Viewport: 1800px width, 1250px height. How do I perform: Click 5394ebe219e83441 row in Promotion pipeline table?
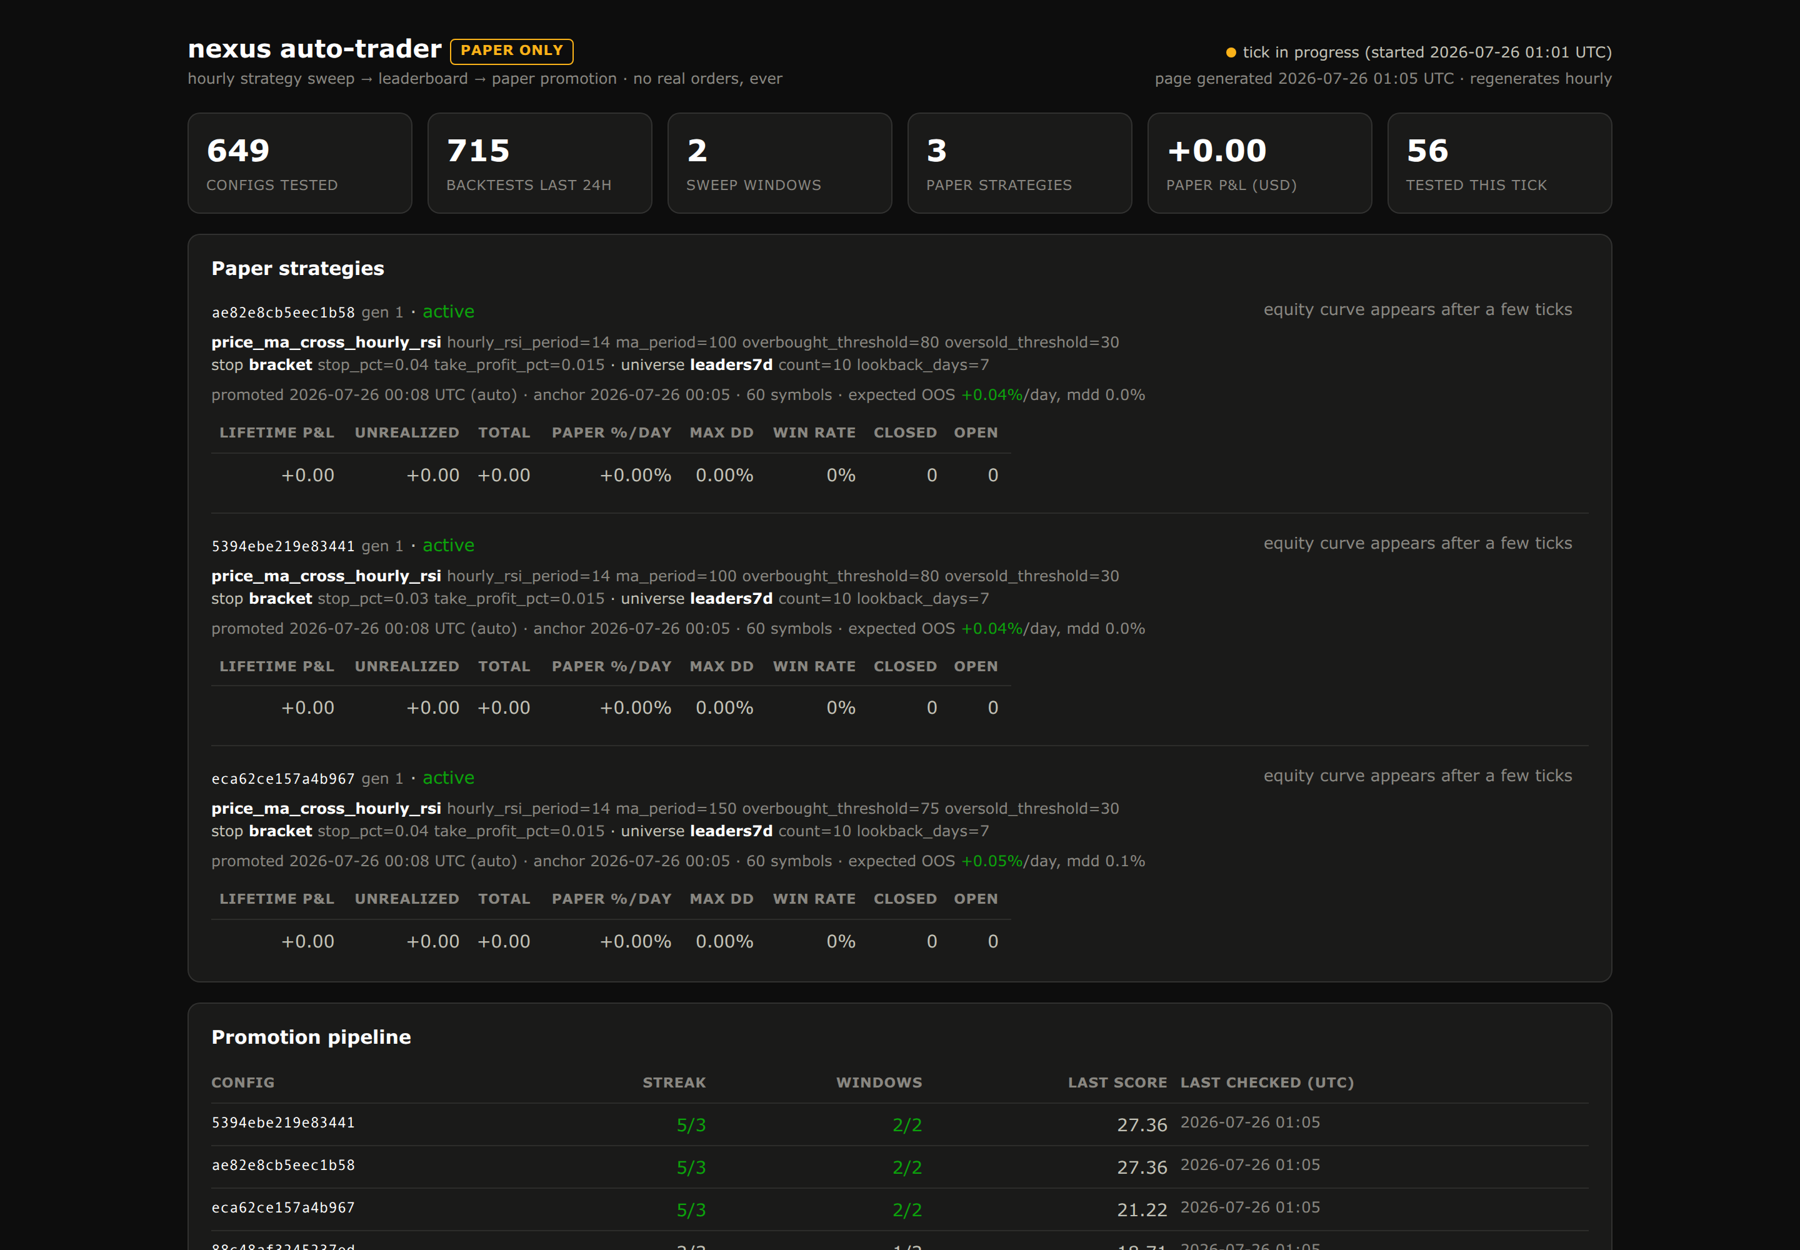[x=900, y=1124]
